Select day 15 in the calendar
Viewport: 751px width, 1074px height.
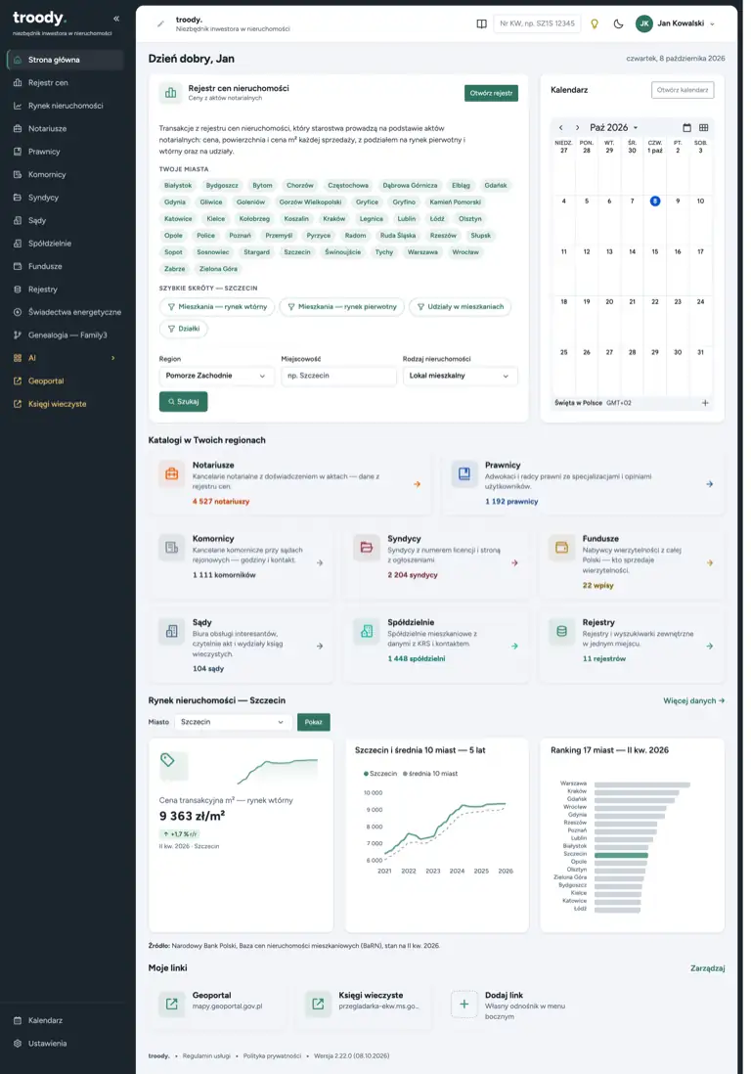click(x=654, y=252)
